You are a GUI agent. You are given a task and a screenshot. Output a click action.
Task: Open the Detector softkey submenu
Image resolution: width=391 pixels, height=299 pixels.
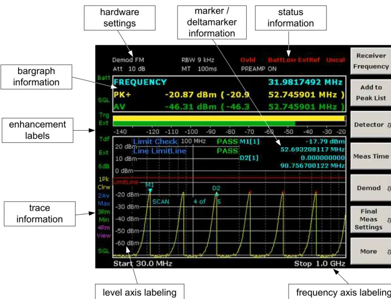tap(371, 125)
